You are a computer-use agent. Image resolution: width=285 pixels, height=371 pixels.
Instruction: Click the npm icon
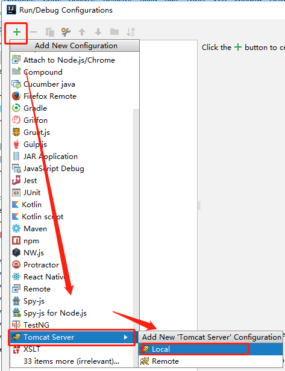[16, 241]
